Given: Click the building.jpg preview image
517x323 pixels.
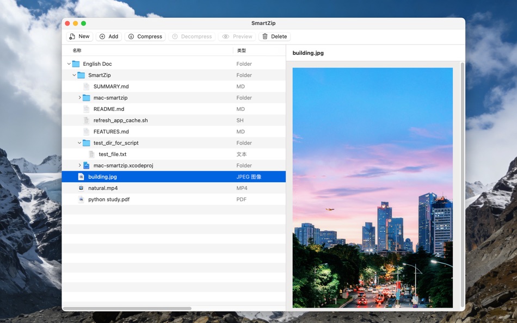Looking at the screenshot, I should tap(372, 189).
